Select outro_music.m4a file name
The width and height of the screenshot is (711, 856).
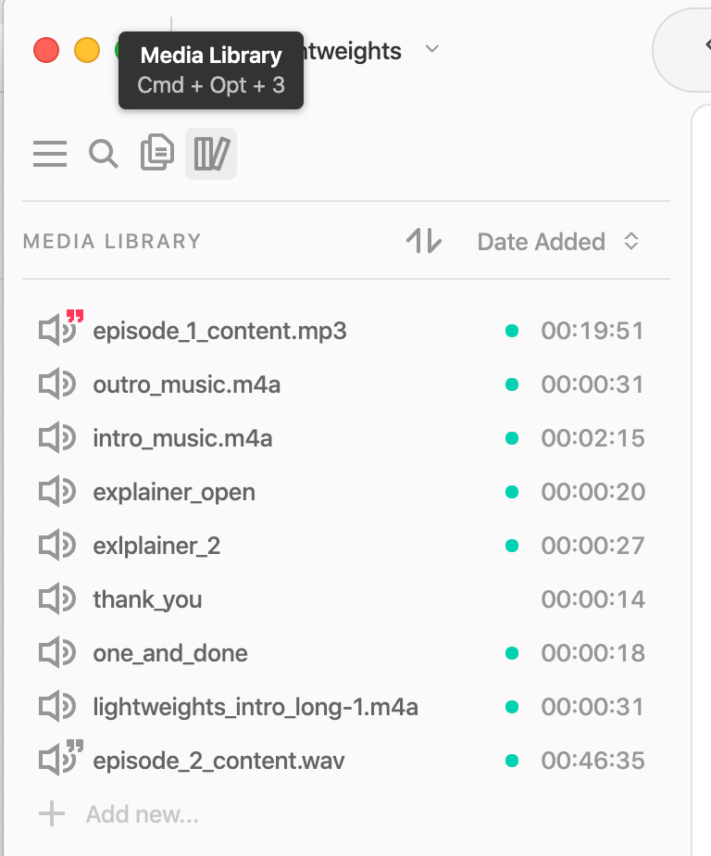pos(187,384)
